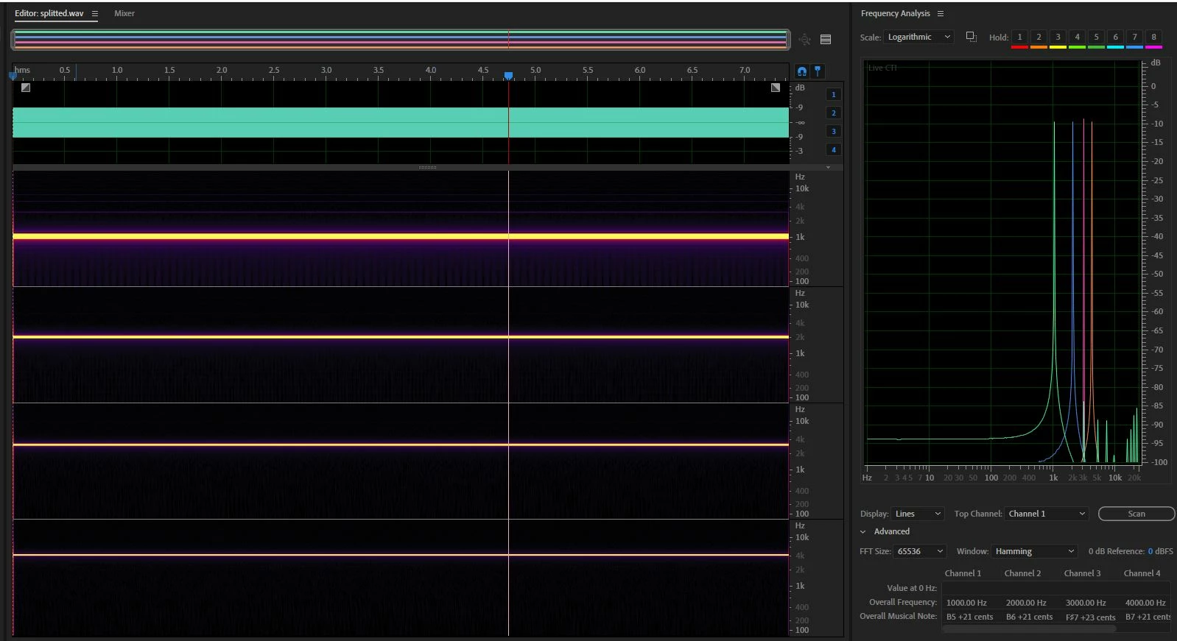This screenshot has height=641, width=1177.
Task: Click the zoom navigator overview bar
Action: [401, 40]
